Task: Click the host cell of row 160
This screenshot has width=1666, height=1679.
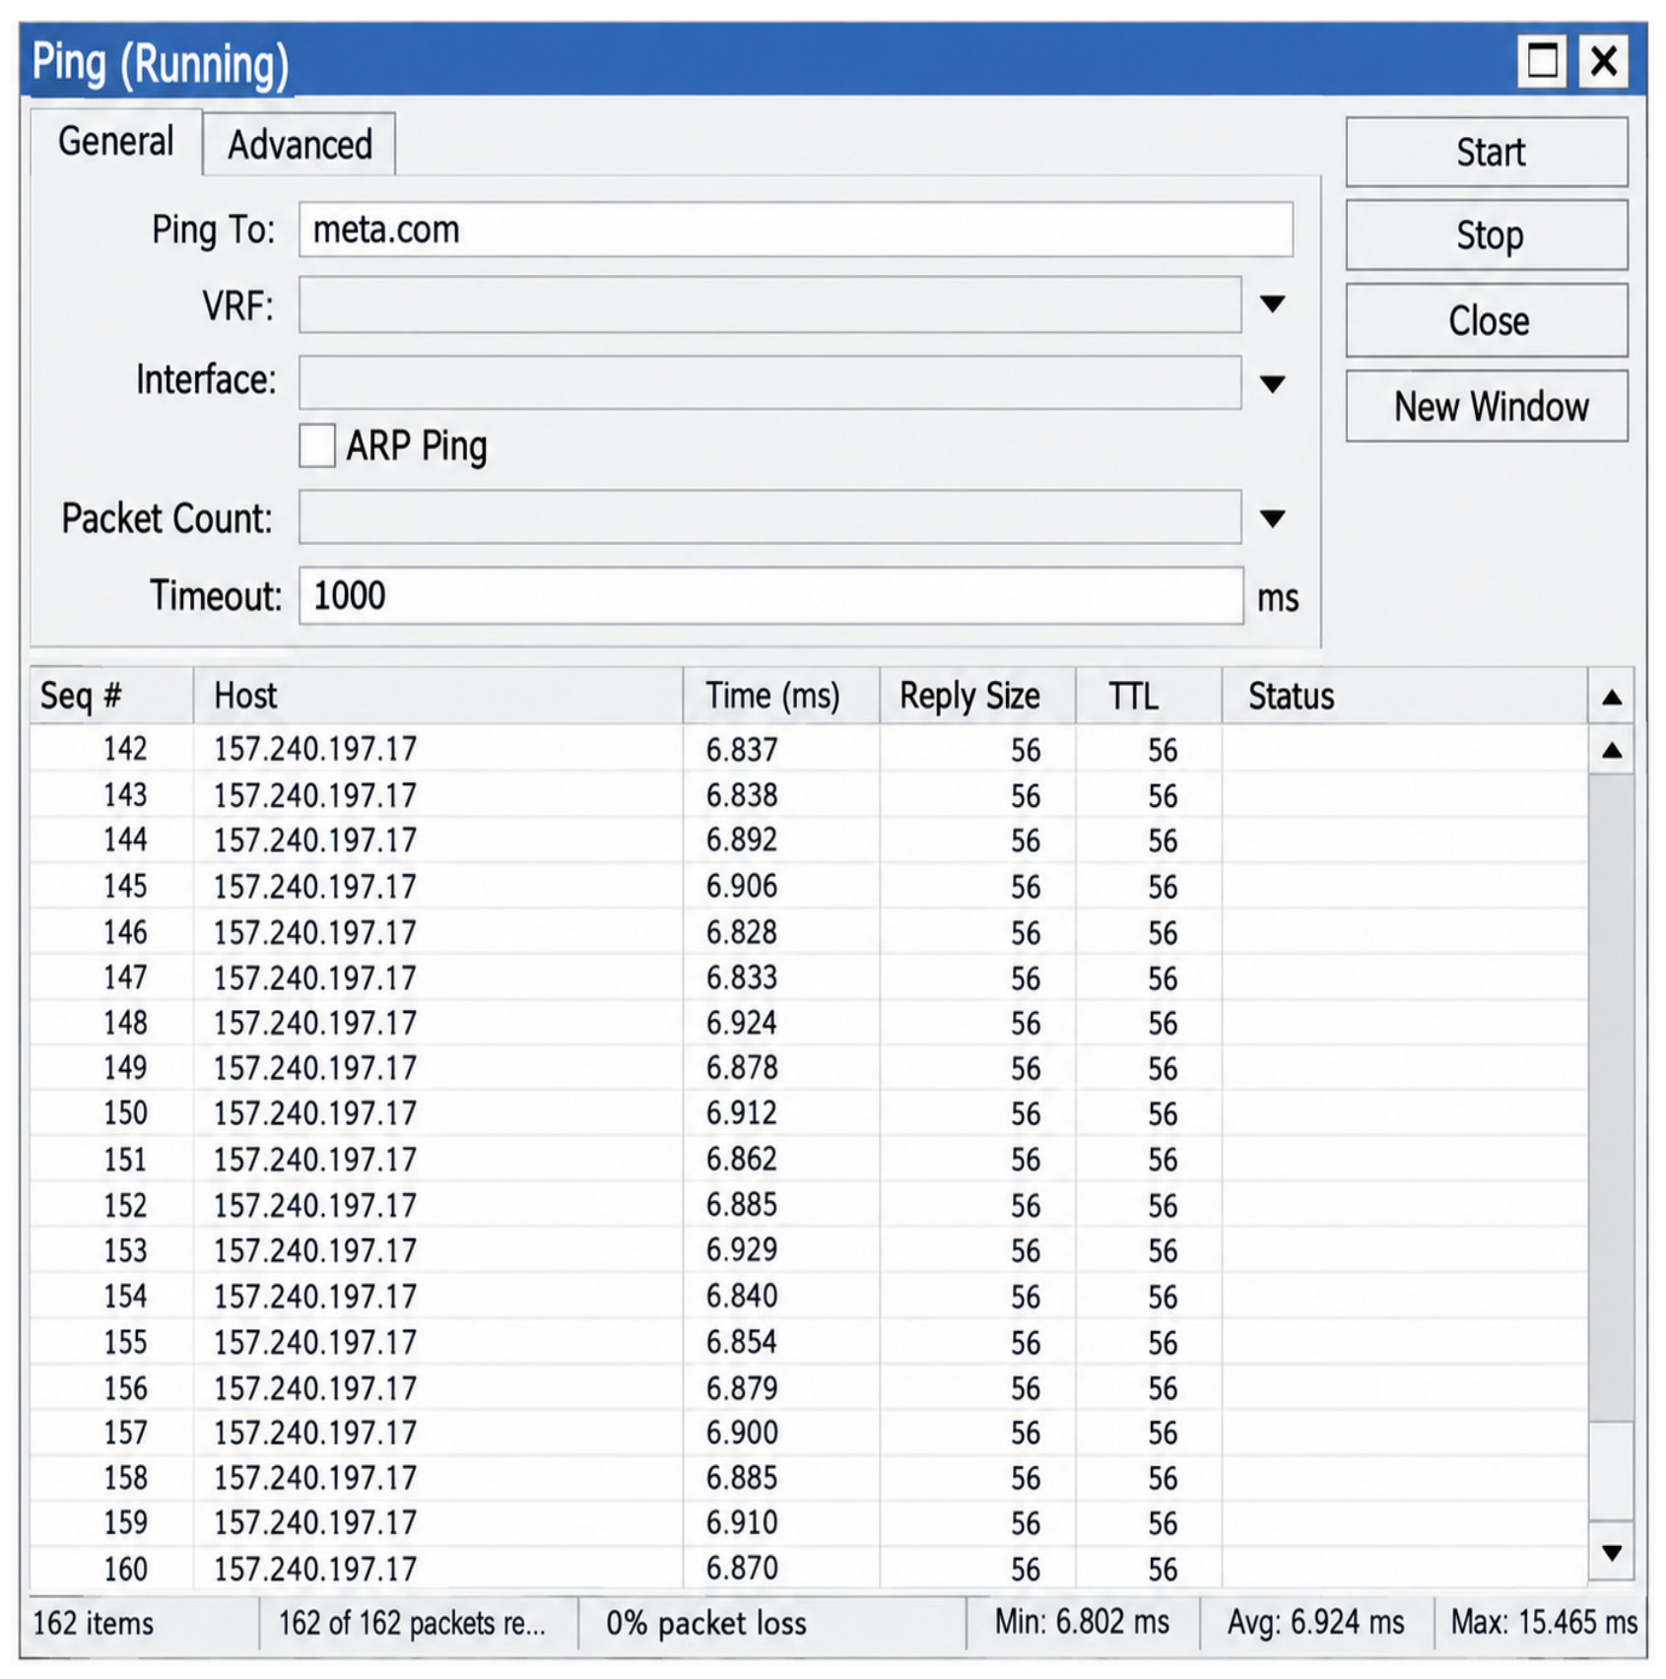Action: click(438, 1569)
